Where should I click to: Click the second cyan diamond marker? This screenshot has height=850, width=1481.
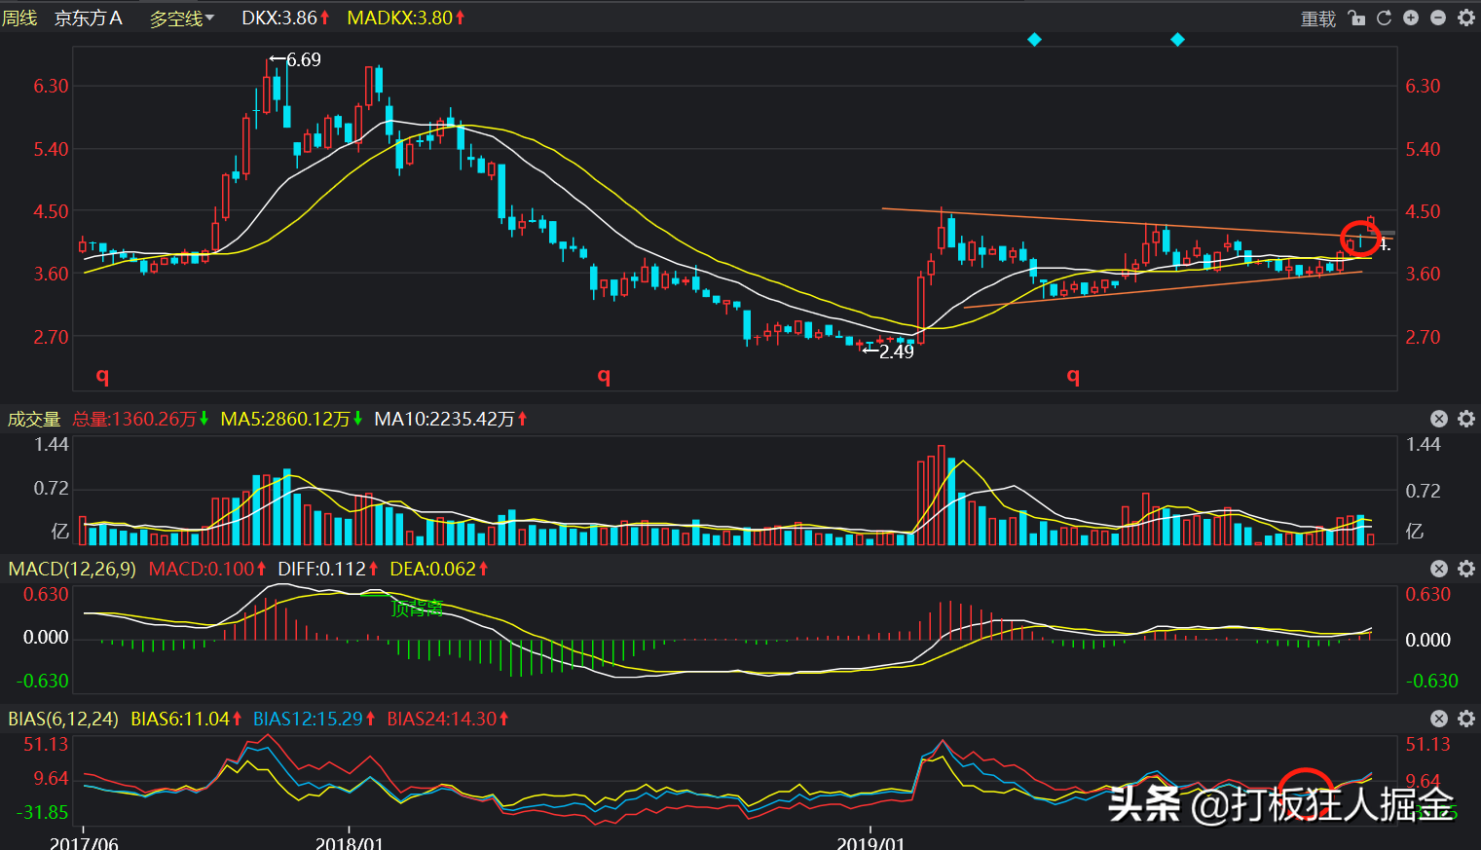[x=1177, y=39]
